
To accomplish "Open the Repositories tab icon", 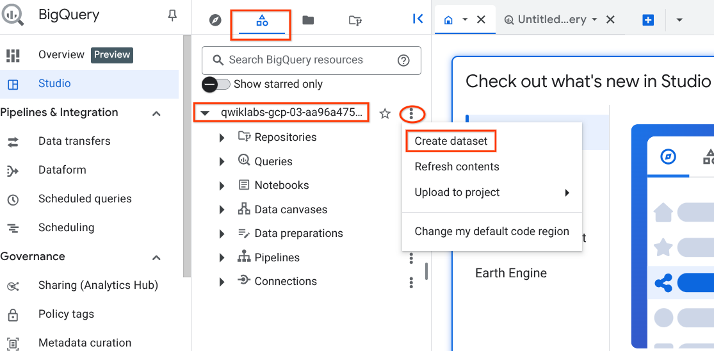I will coord(355,20).
